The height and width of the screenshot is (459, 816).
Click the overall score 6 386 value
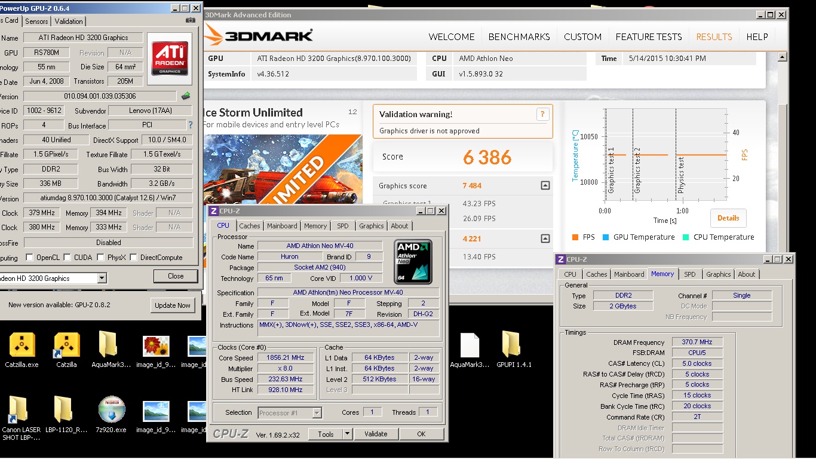487,157
